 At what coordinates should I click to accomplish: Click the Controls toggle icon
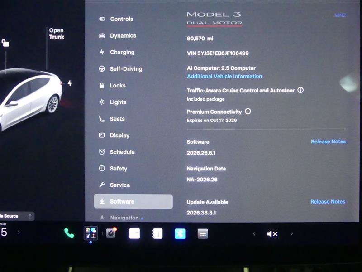click(102, 19)
